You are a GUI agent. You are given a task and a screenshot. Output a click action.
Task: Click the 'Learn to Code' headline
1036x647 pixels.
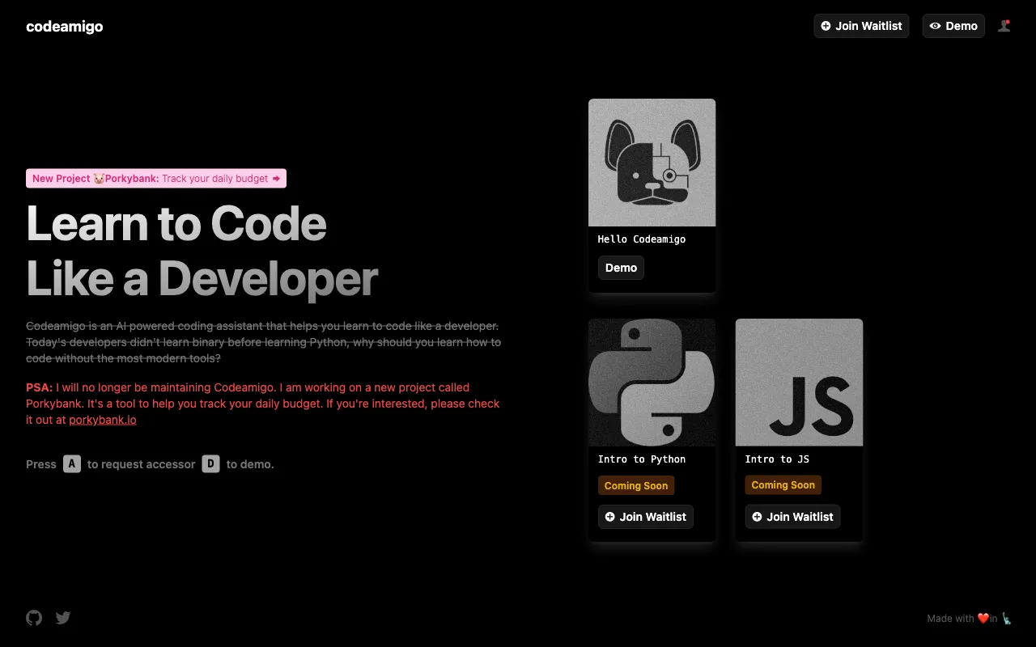tap(176, 223)
